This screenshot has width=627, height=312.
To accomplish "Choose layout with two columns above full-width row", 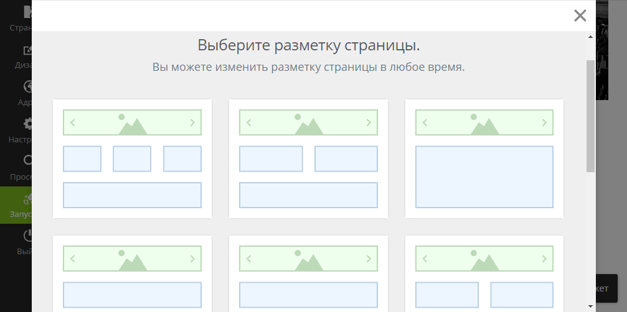I will (308, 158).
